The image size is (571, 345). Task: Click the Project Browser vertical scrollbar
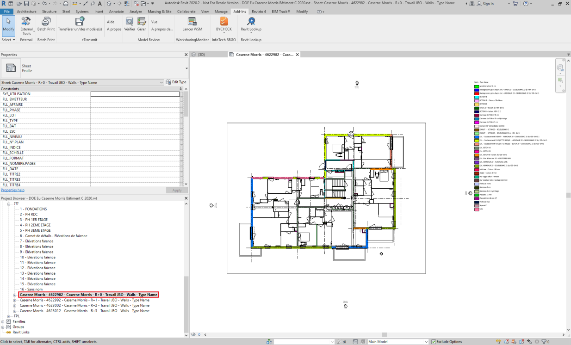(x=186, y=305)
